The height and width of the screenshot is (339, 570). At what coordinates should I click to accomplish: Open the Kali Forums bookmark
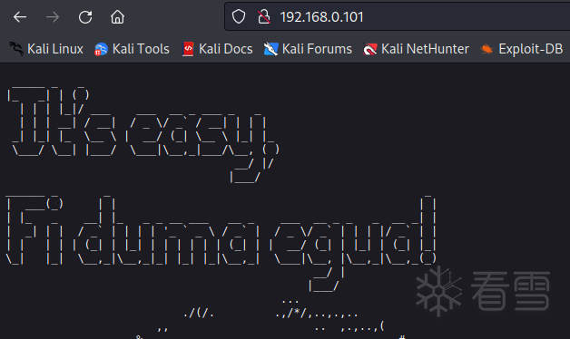pos(308,49)
